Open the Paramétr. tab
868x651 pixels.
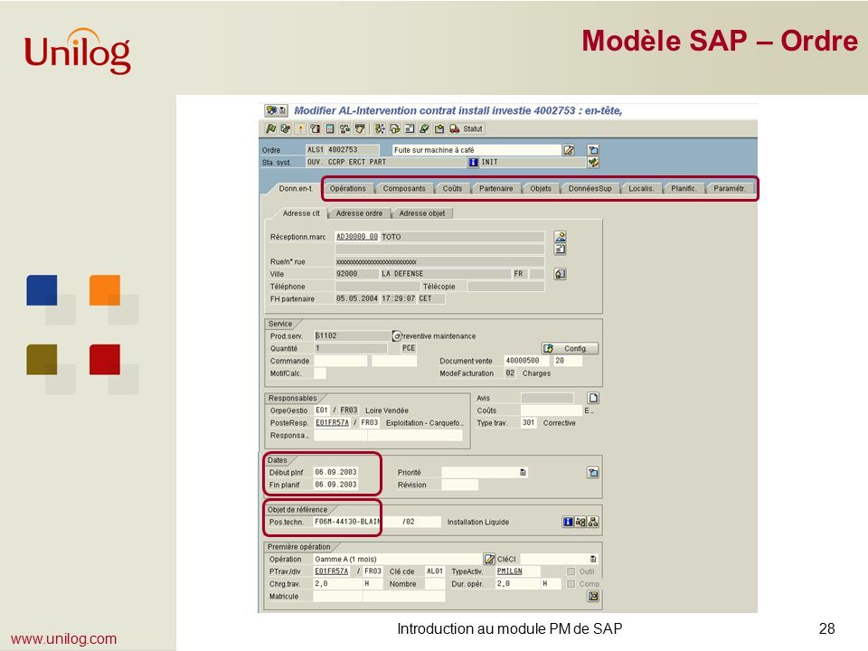[x=729, y=189]
